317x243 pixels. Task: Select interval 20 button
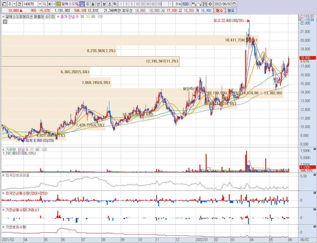(142, 4)
